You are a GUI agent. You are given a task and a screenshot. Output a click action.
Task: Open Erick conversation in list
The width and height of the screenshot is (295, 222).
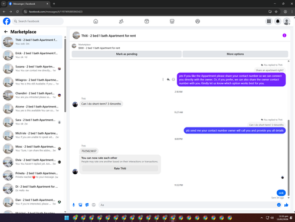32,55
